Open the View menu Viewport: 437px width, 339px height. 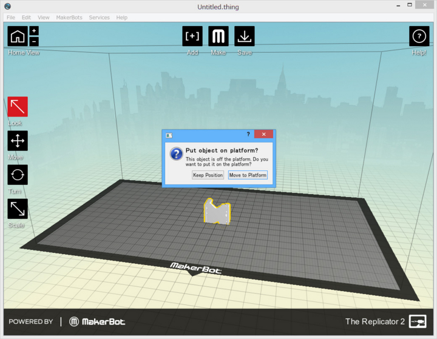tap(44, 18)
